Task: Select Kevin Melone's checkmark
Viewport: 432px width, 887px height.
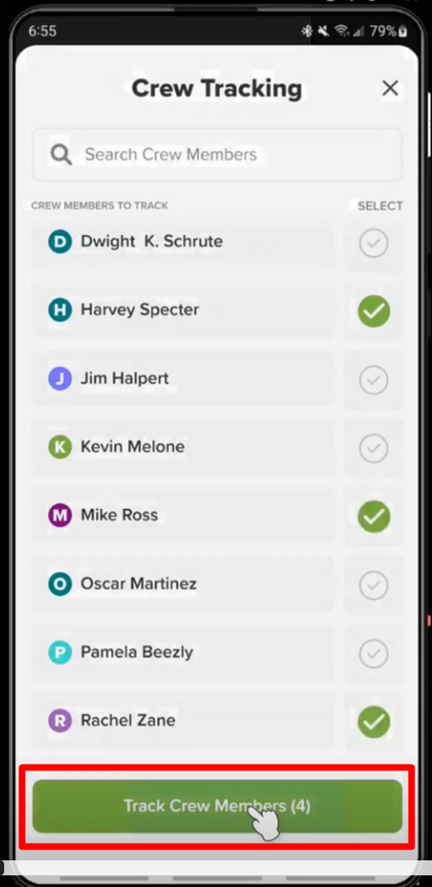Action: pyautogui.click(x=374, y=448)
